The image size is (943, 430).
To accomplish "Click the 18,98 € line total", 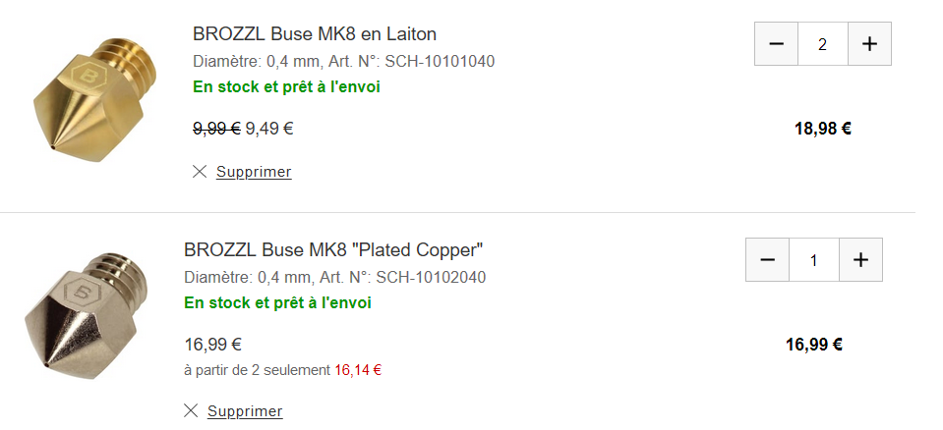I will point(822,128).
